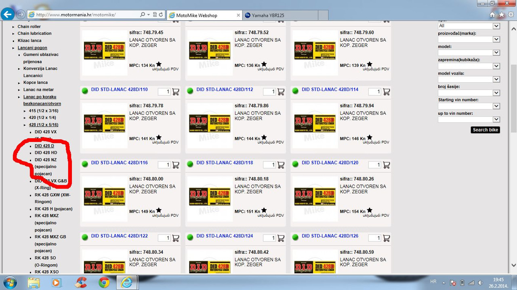Viewport: 517px width, 290px height.
Task: Switch to MotoMike Webshop tab
Action: pos(204,15)
